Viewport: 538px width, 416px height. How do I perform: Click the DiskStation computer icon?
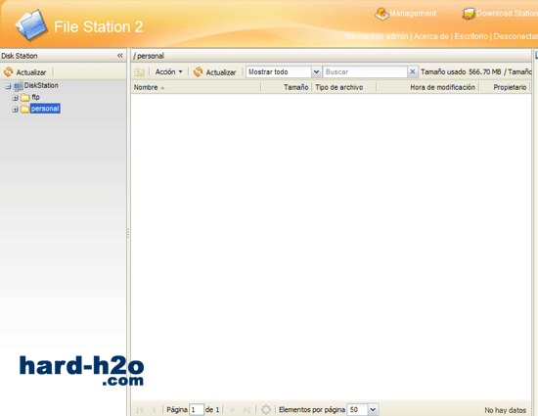click(x=19, y=86)
